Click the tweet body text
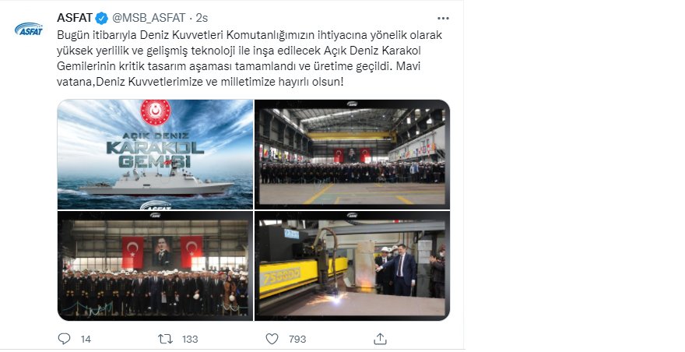 point(249,58)
